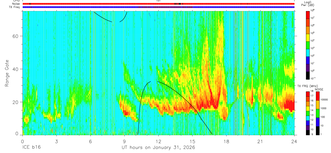Image resolution: width=331 pixels, height=153 pixels.
Task: Click the 'UT hours on January 31, 2026' label
Action: [159, 148]
